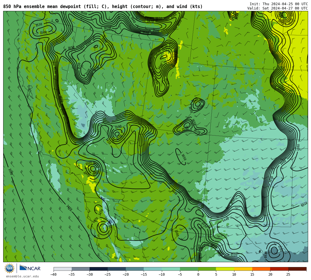Pick the light gray -40 to -35 colorbar swatch

pyautogui.click(x=63, y=269)
